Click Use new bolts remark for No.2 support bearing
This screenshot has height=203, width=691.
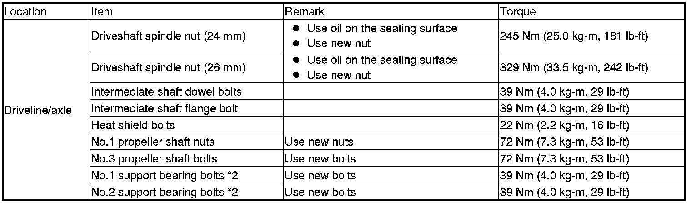[320, 192]
